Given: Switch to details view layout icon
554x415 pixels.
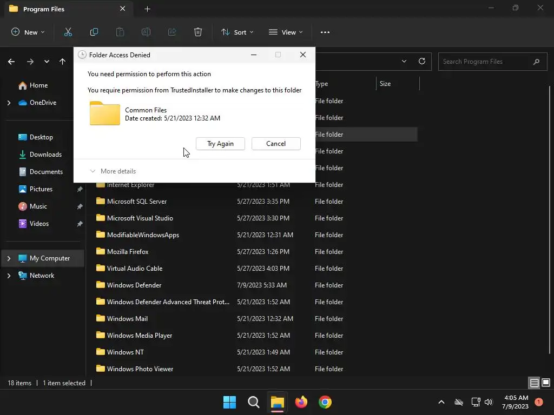Looking at the screenshot, I should (x=534, y=383).
